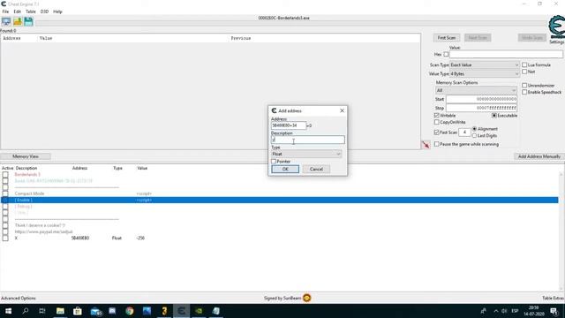Open the Scan Type dropdown

pyautogui.click(x=485, y=64)
